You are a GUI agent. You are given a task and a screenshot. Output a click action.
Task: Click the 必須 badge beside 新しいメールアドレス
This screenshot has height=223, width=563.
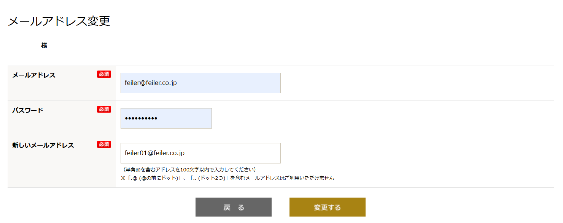pos(104,144)
